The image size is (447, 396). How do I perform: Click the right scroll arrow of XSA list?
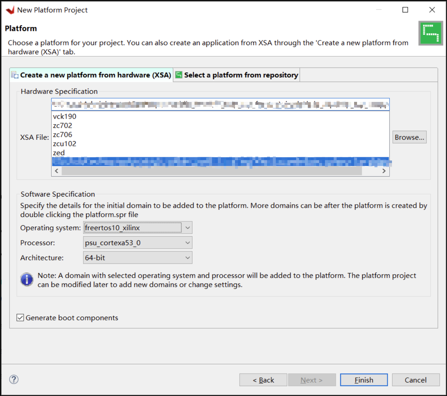click(384, 171)
